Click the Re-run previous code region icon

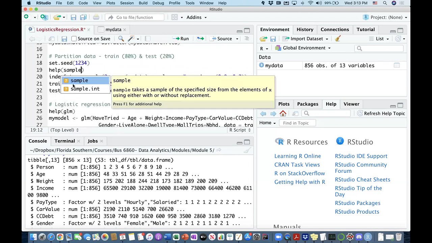pos(200,39)
